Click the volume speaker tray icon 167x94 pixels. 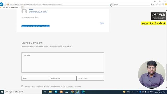point(153,92)
